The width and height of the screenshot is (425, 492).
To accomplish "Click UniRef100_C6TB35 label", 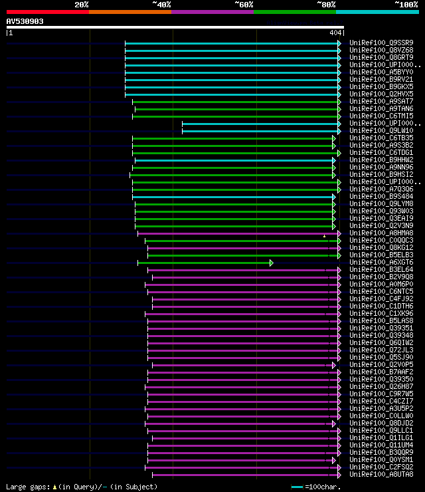I will (x=381, y=138).
